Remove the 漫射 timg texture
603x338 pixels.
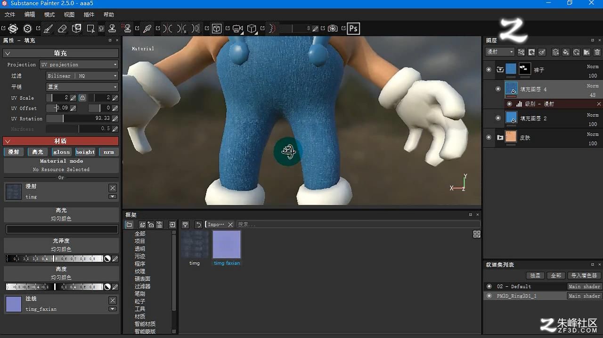point(113,188)
